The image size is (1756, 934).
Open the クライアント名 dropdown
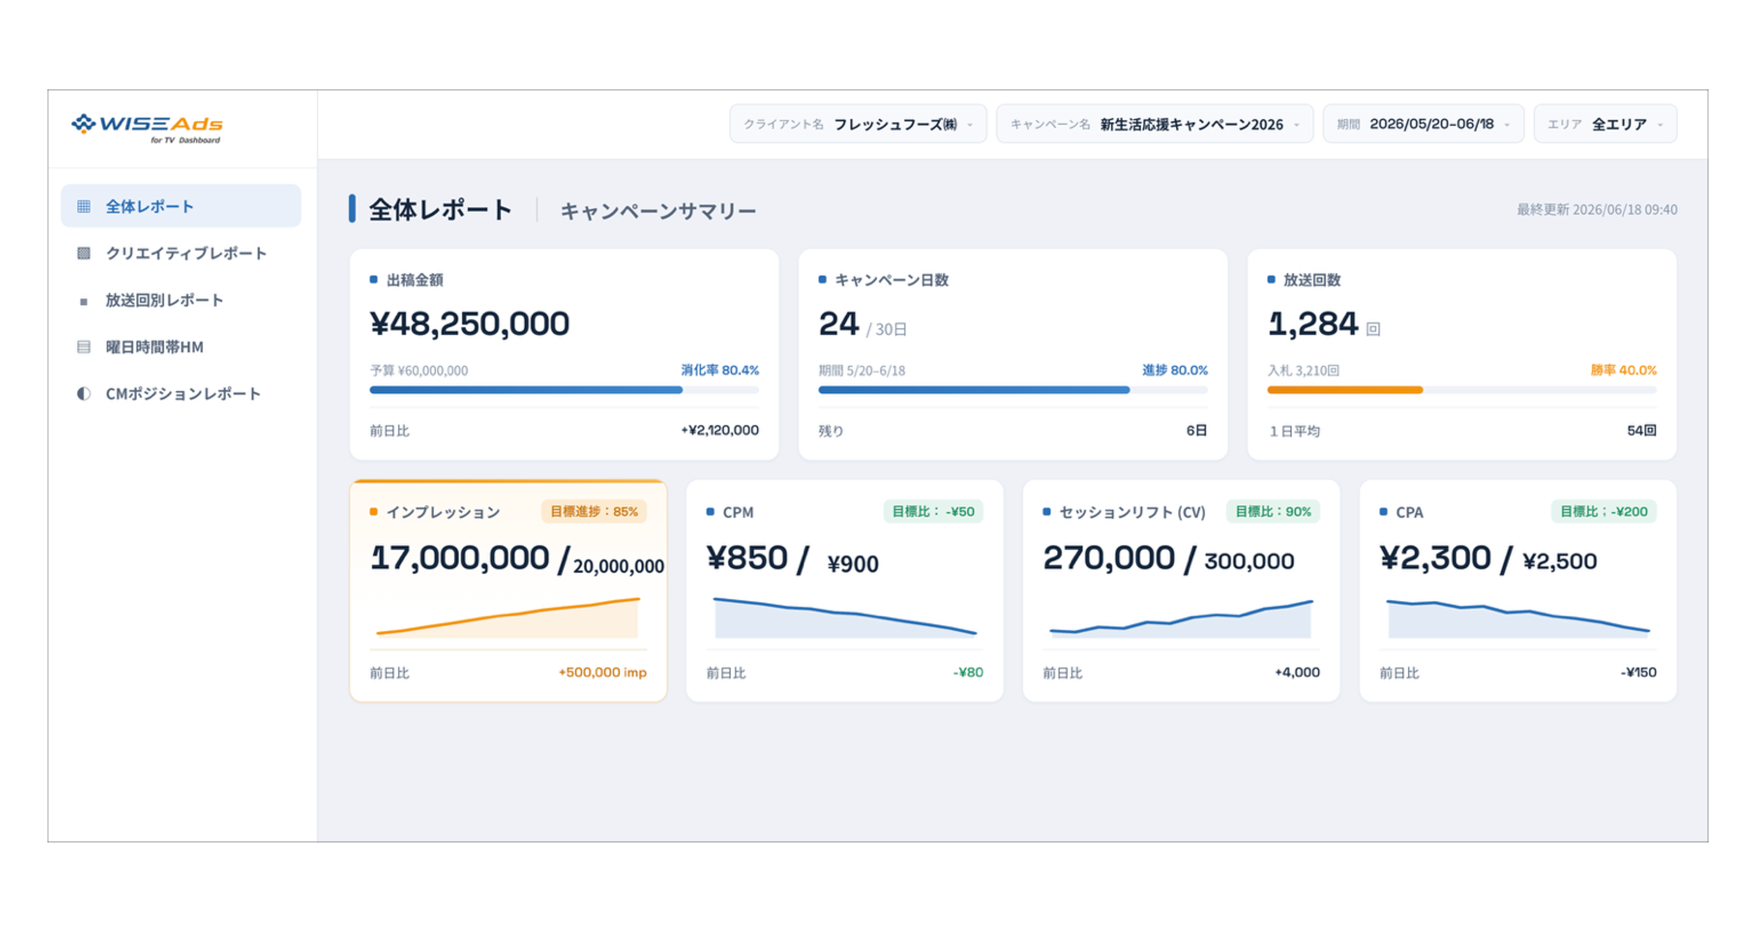click(857, 124)
